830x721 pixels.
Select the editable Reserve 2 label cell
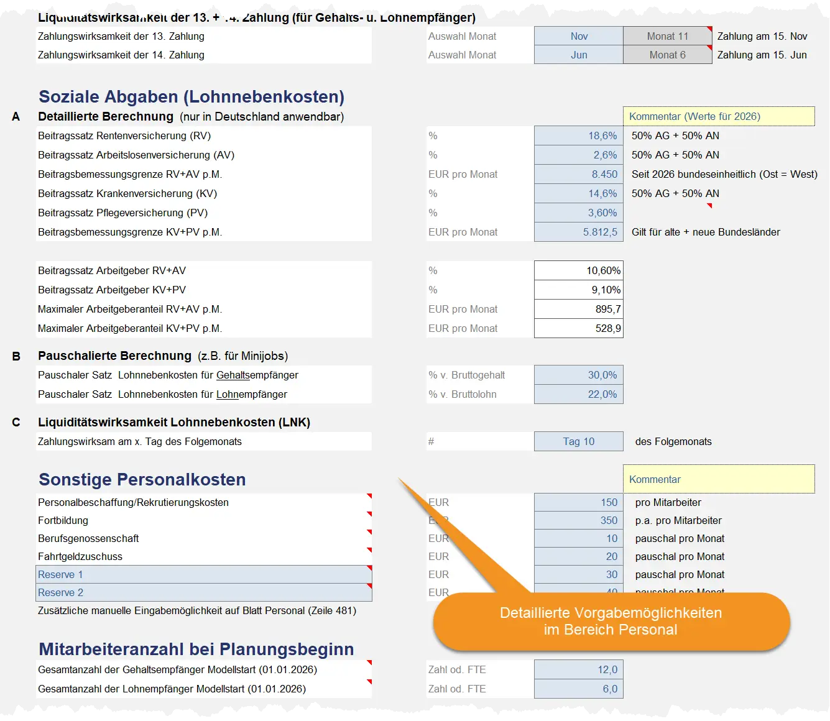204,592
